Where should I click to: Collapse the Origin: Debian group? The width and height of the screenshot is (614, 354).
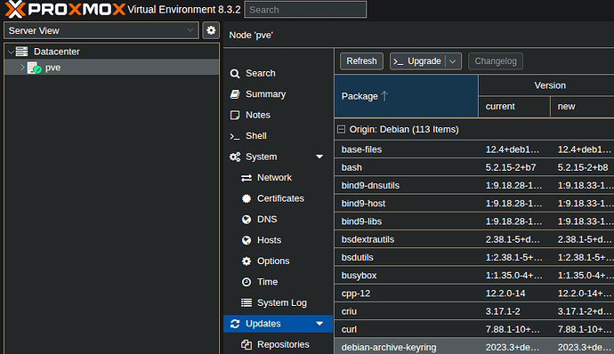(341, 129)
